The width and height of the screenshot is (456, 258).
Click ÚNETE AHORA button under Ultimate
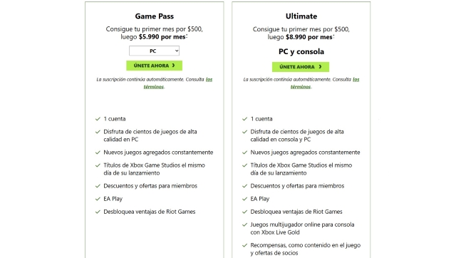[301, 67]
